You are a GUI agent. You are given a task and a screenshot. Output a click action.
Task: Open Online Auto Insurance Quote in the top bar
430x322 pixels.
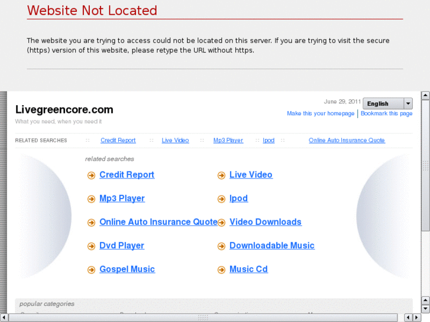click(x=347, y=140)
